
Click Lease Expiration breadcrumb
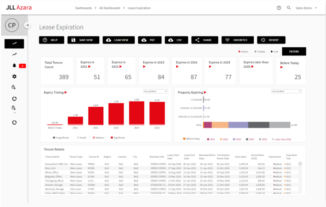coord(139,8)
